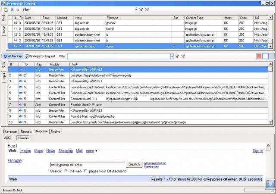Apply filter icon in the findings toolbar
Viewport: 276px width, 194px height.
tap(177, 56)
